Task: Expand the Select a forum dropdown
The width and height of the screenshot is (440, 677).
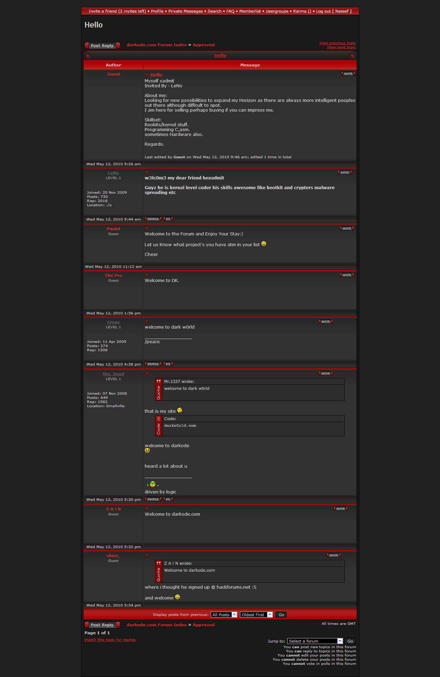Action: [315, 641]
